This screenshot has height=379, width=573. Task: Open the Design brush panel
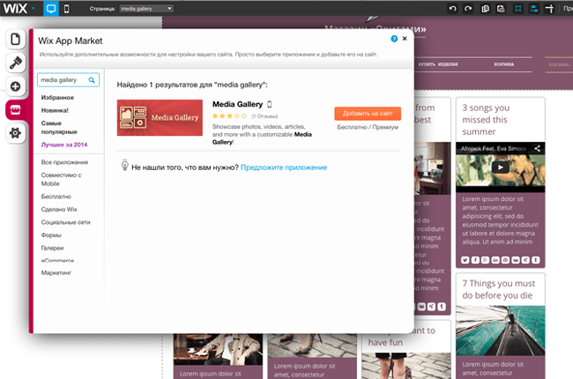coord(15,63)
